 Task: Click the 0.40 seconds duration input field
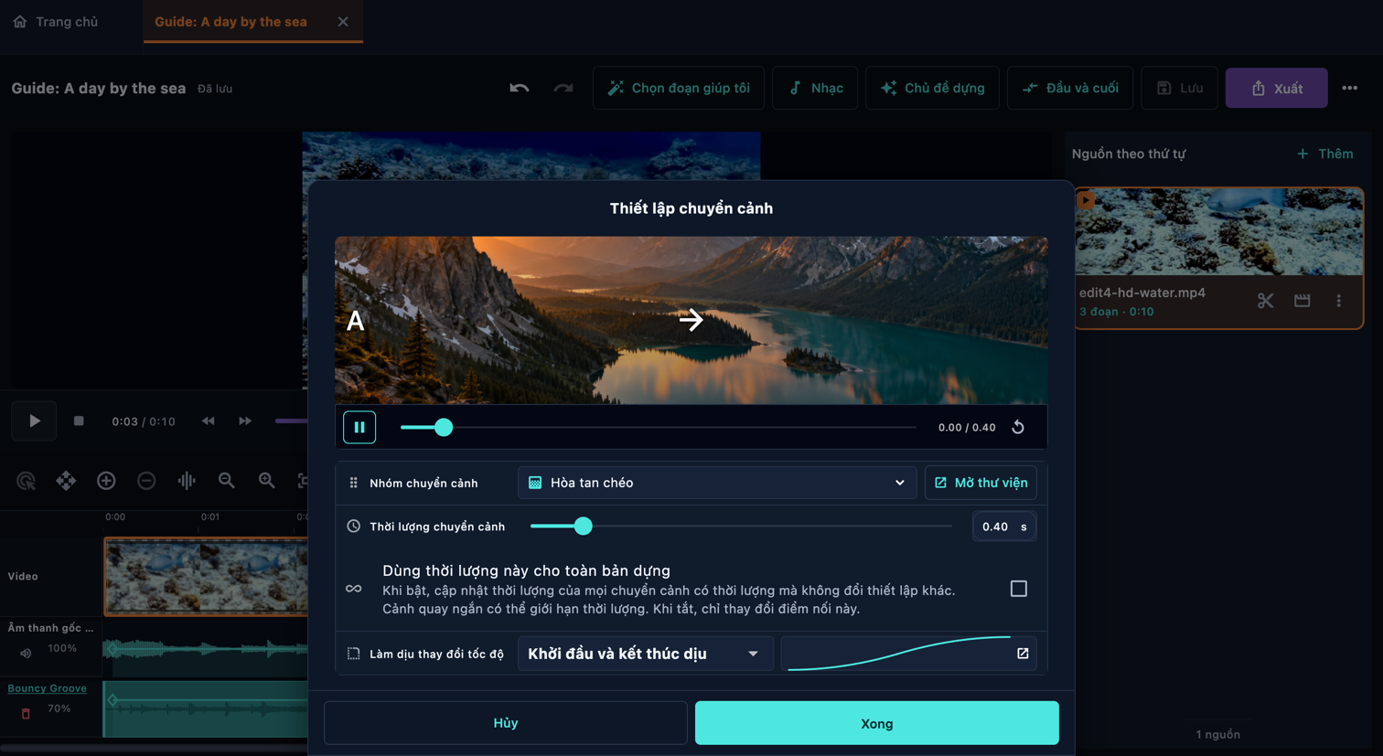[x=1003, y=527]
